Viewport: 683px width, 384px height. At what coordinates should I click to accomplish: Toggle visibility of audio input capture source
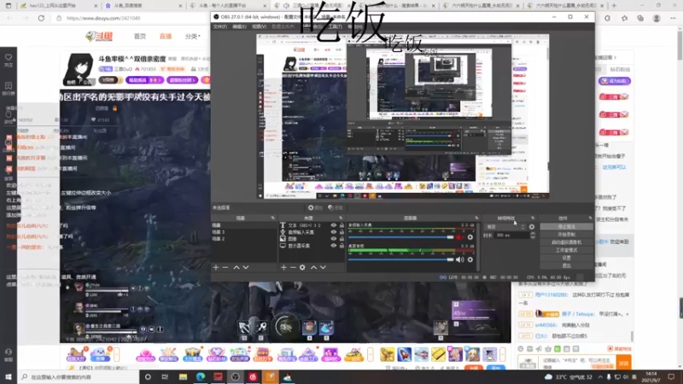[x=334, y=232]
